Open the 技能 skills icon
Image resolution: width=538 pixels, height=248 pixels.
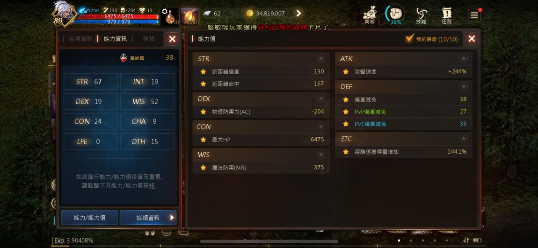(421, 16)
